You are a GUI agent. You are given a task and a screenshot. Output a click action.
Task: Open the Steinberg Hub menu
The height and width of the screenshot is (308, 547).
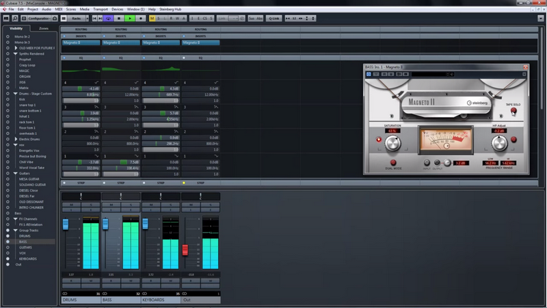[170, 9]
